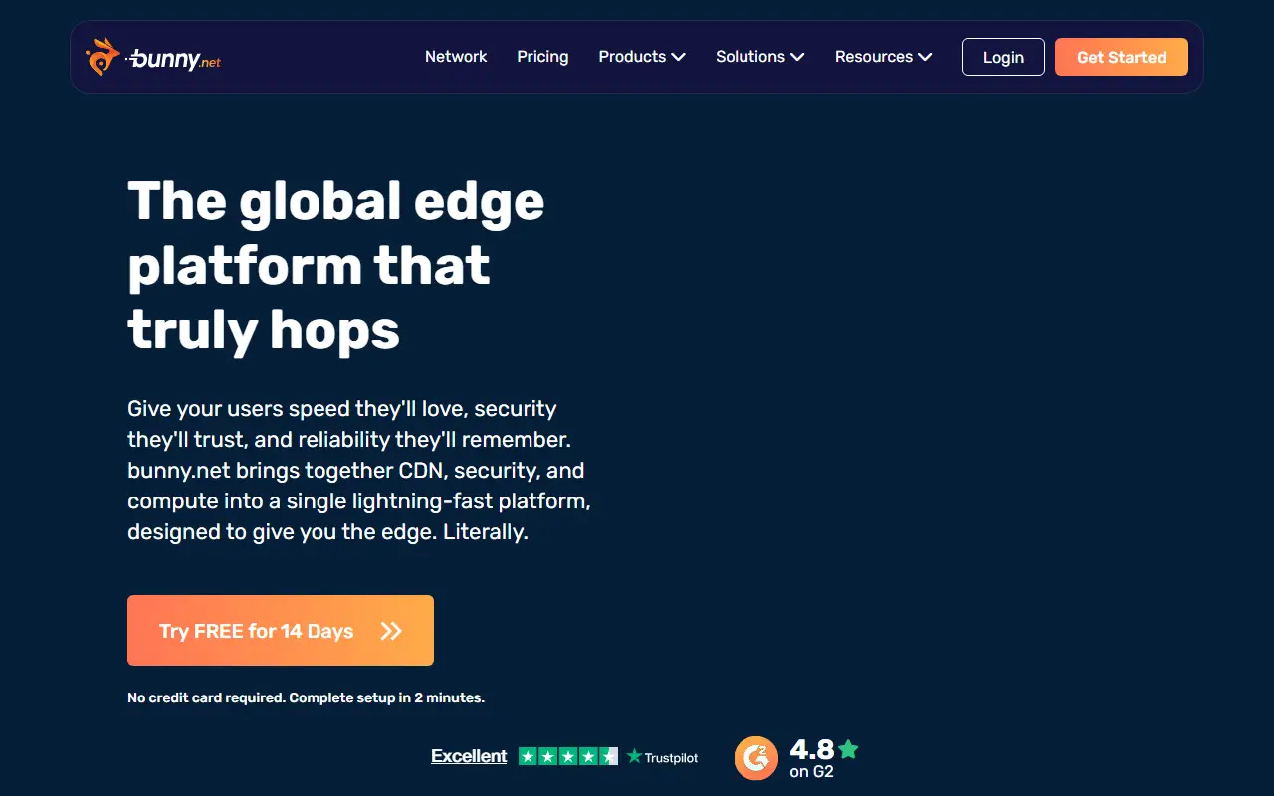
Task: Click the Trustpilot logo
Action: pyautogui.click(x=663, y=757)
